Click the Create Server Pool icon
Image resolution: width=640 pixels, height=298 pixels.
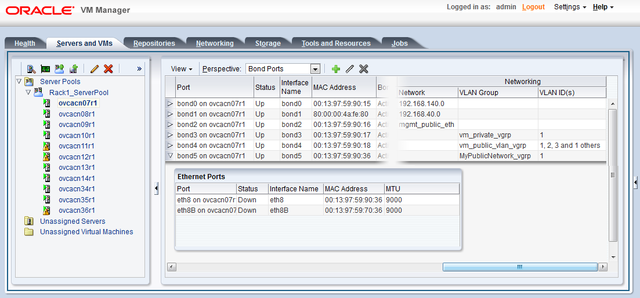60,68
